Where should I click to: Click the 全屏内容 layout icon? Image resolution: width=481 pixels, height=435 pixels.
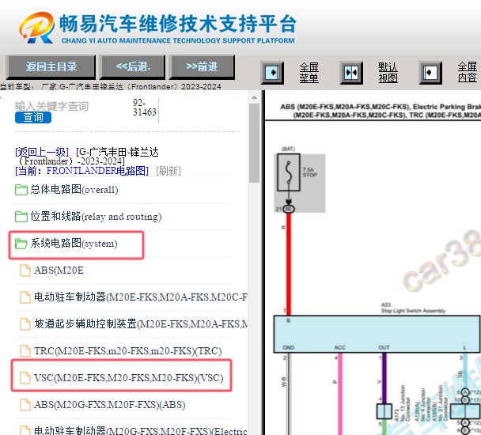430,73
